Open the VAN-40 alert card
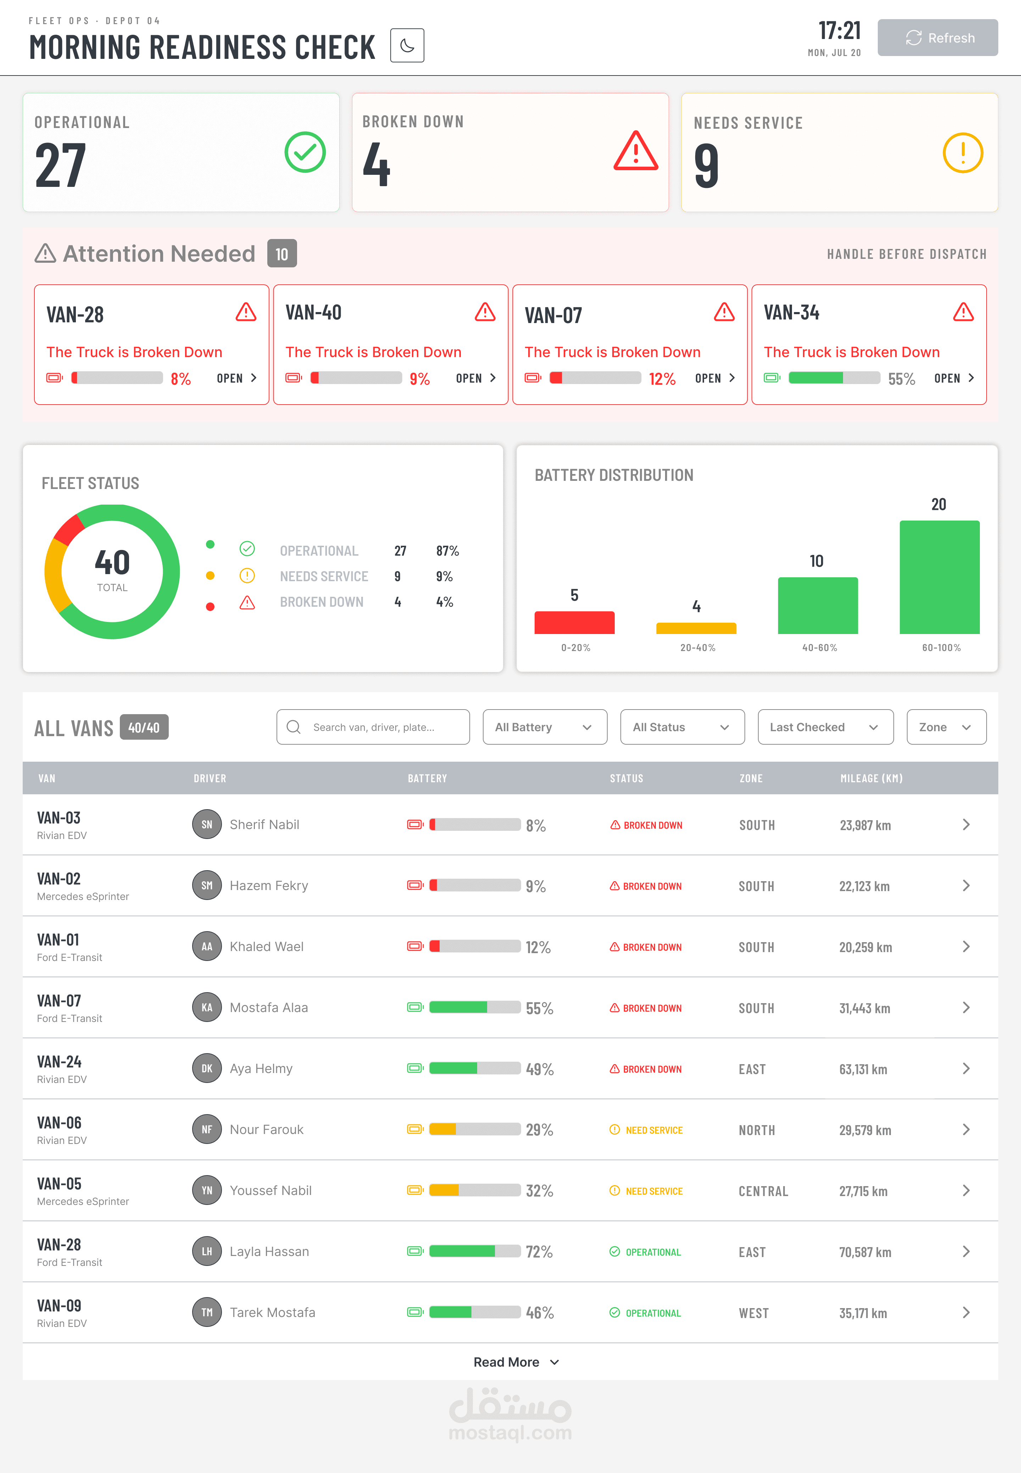The width and height of the screenshot is (1021, 1473). tap(476, 378)
